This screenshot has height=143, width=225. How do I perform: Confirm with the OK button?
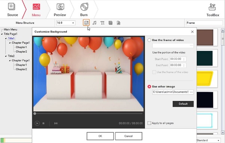pos(100,136)
